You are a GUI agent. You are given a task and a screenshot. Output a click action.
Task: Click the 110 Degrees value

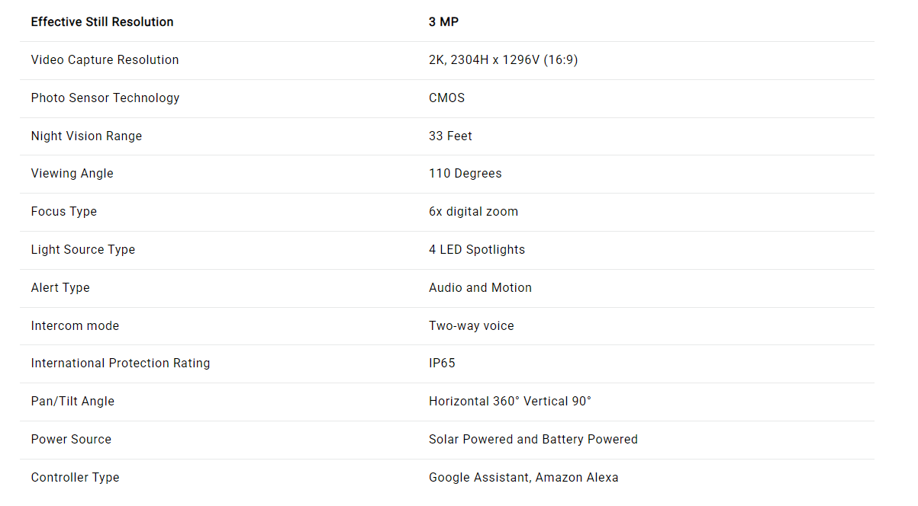click(x=465, y=174)
